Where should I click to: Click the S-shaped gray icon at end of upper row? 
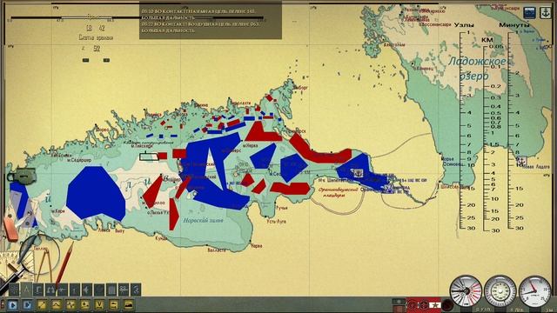point(136,290)
